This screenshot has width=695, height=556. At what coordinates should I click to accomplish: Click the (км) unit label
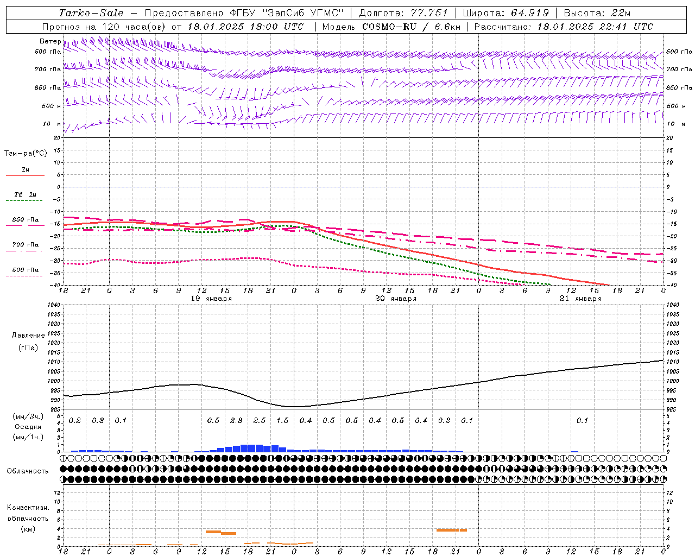(28, 528)
